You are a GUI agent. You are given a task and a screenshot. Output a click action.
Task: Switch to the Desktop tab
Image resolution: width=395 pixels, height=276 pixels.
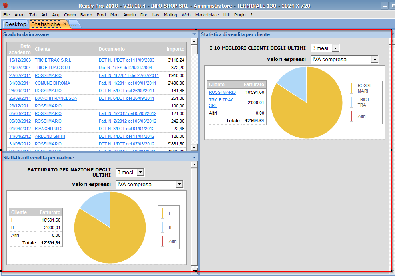pos(16,24)
